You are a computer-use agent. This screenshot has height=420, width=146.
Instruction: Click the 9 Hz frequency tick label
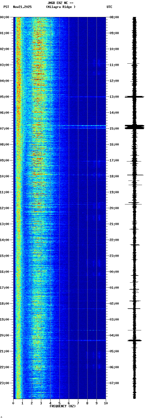click(x=97, y=403)
